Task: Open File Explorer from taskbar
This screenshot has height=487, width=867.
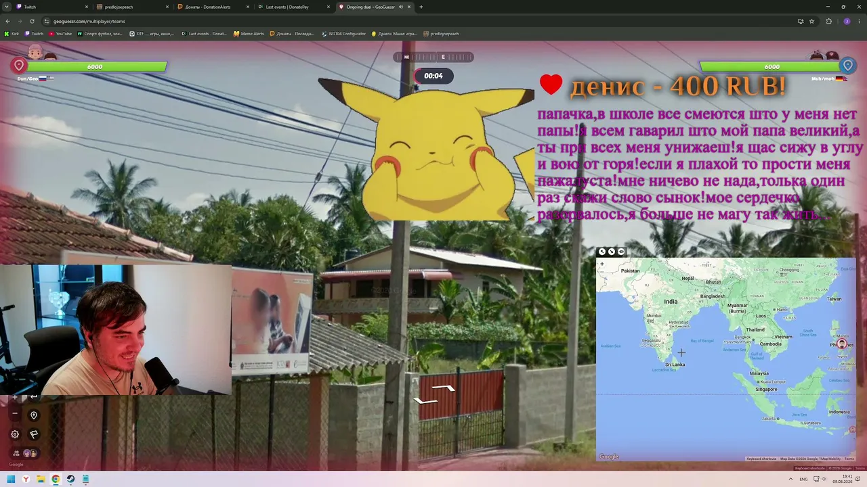Action: (41, 479)
